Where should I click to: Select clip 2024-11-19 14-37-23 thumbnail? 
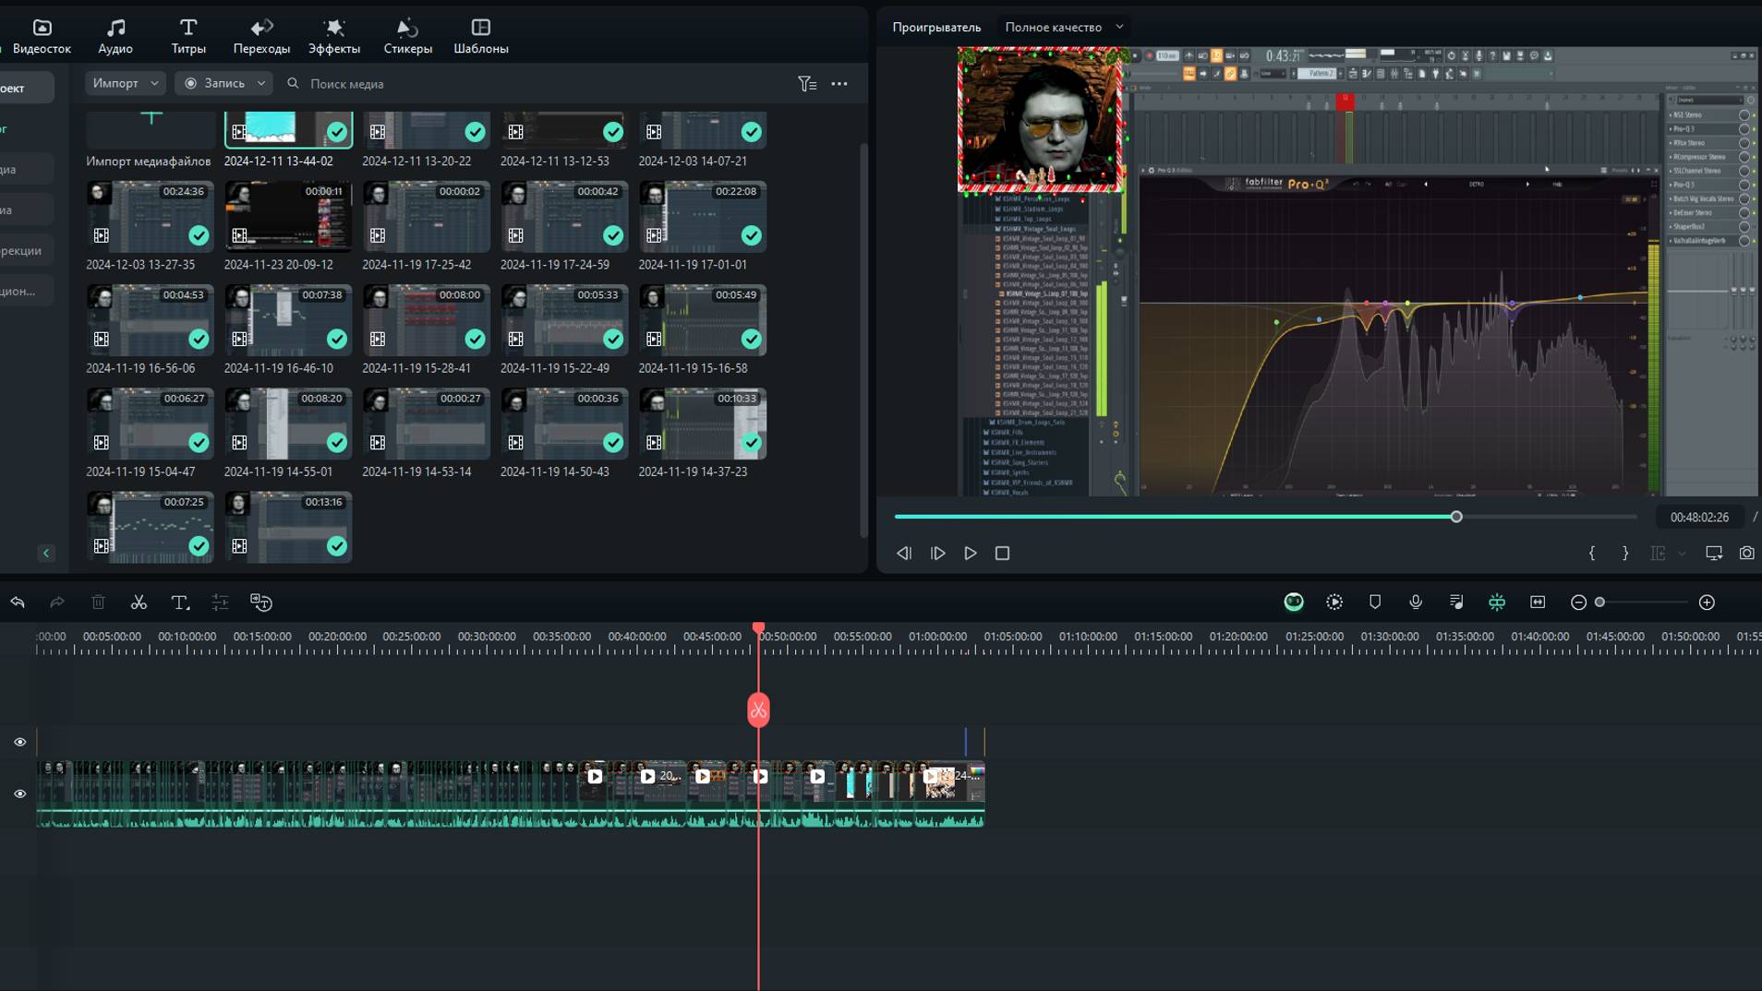tap(703, 424)
